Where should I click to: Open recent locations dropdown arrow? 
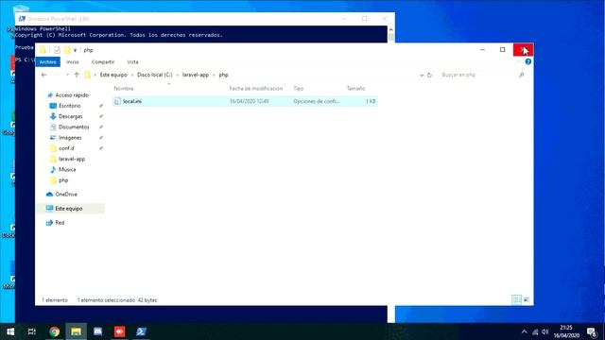coord(67,75)
